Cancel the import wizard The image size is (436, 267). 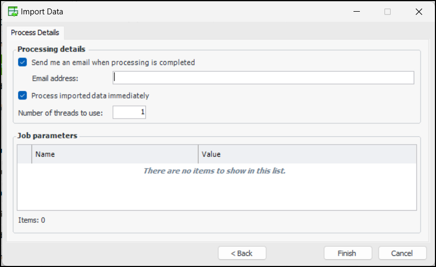(402, 253)
